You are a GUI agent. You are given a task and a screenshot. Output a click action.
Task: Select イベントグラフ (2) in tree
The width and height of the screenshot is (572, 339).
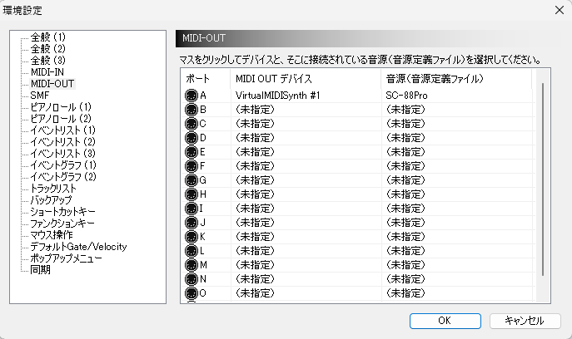click(x=63, y=177)
